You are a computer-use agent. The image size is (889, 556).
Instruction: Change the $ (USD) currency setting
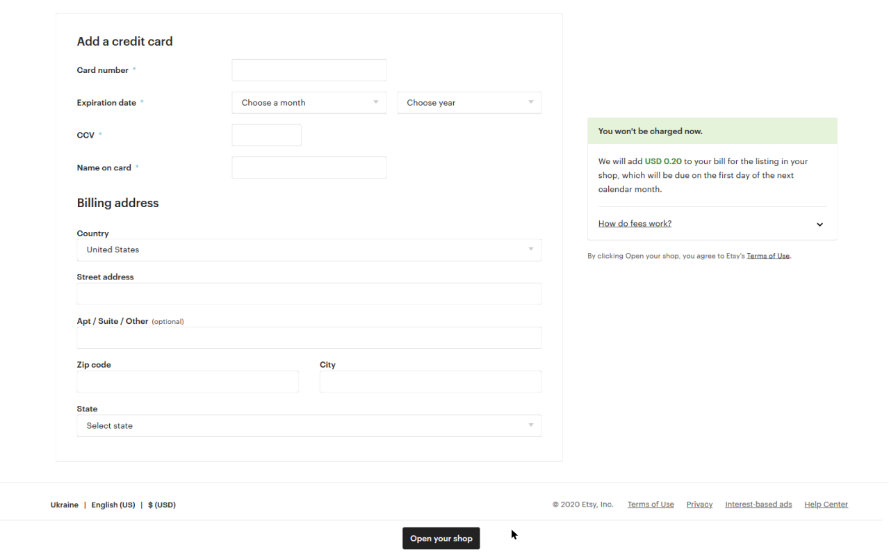click(162, 505)
